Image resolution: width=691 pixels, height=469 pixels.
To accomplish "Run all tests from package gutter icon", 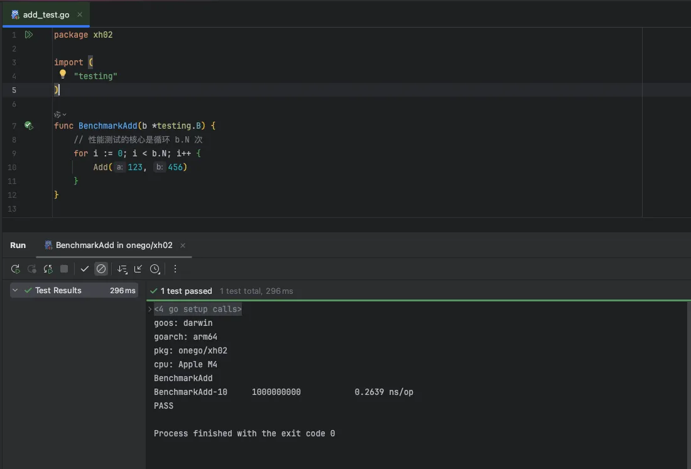I will 28,35.
